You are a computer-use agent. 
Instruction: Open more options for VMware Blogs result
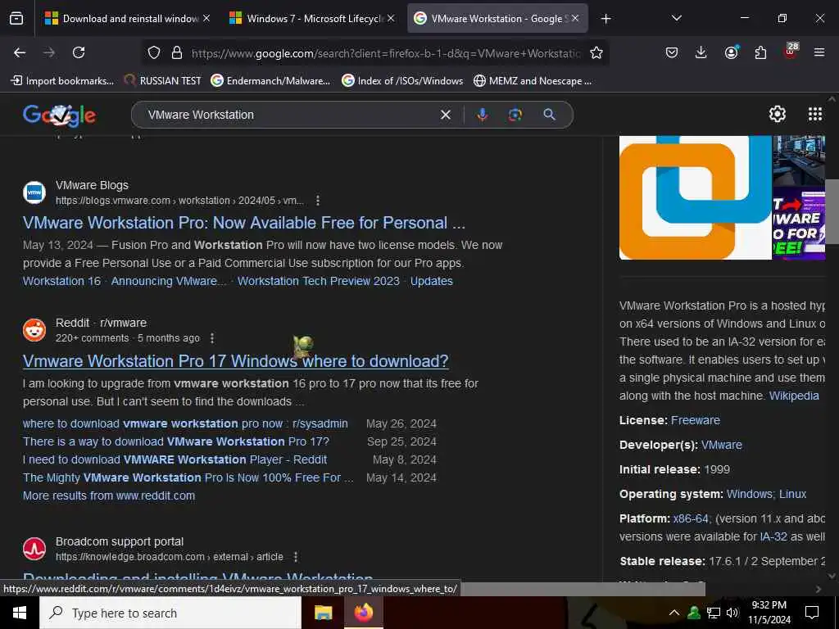pyautogui.click(x=318, y=201)
